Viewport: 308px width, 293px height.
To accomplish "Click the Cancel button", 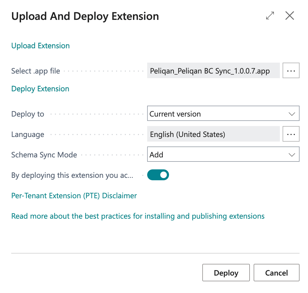I will [x=276, y=273].
